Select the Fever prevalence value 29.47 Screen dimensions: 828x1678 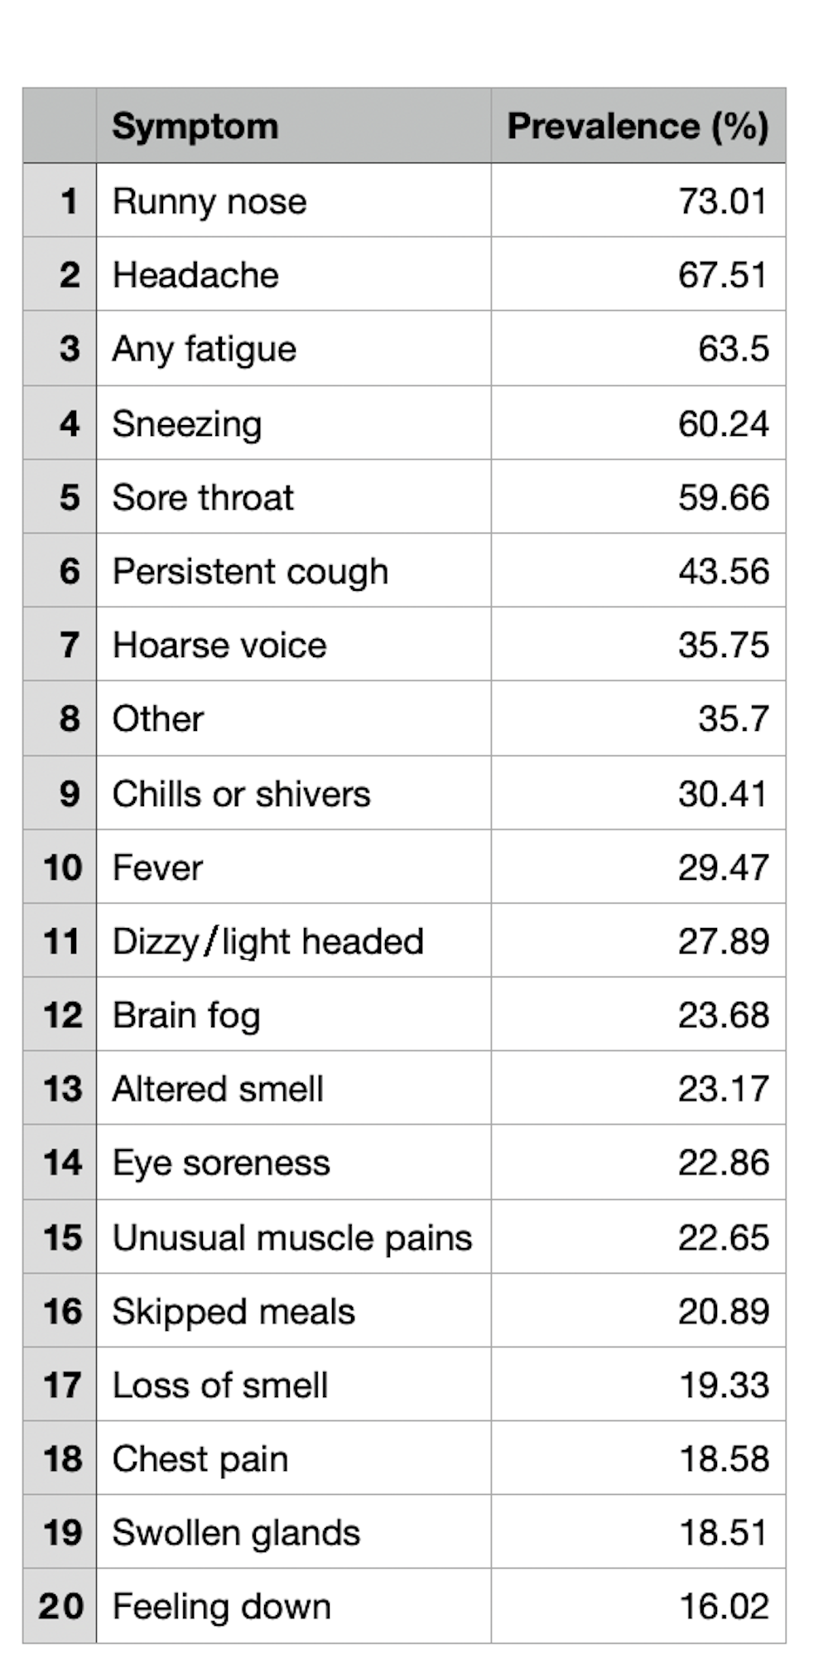tap(723, 868)
